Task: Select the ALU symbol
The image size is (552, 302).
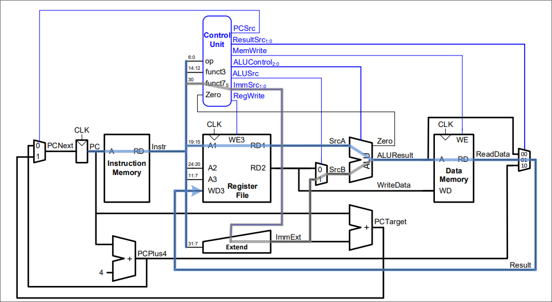Action: [361, 160]
